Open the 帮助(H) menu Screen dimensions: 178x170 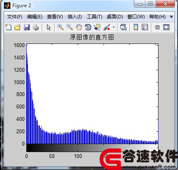pyautogui.click(x=157, y=17)
